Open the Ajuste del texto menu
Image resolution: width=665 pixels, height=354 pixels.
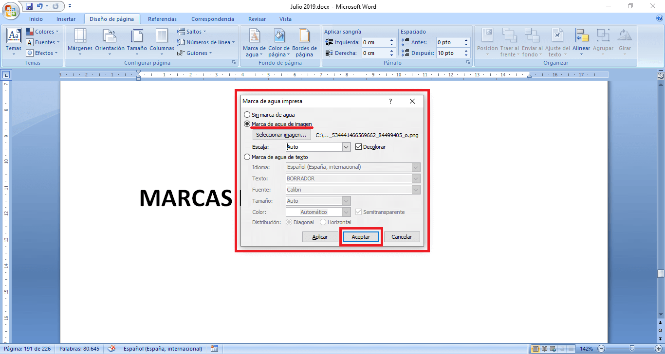(557, 42)
